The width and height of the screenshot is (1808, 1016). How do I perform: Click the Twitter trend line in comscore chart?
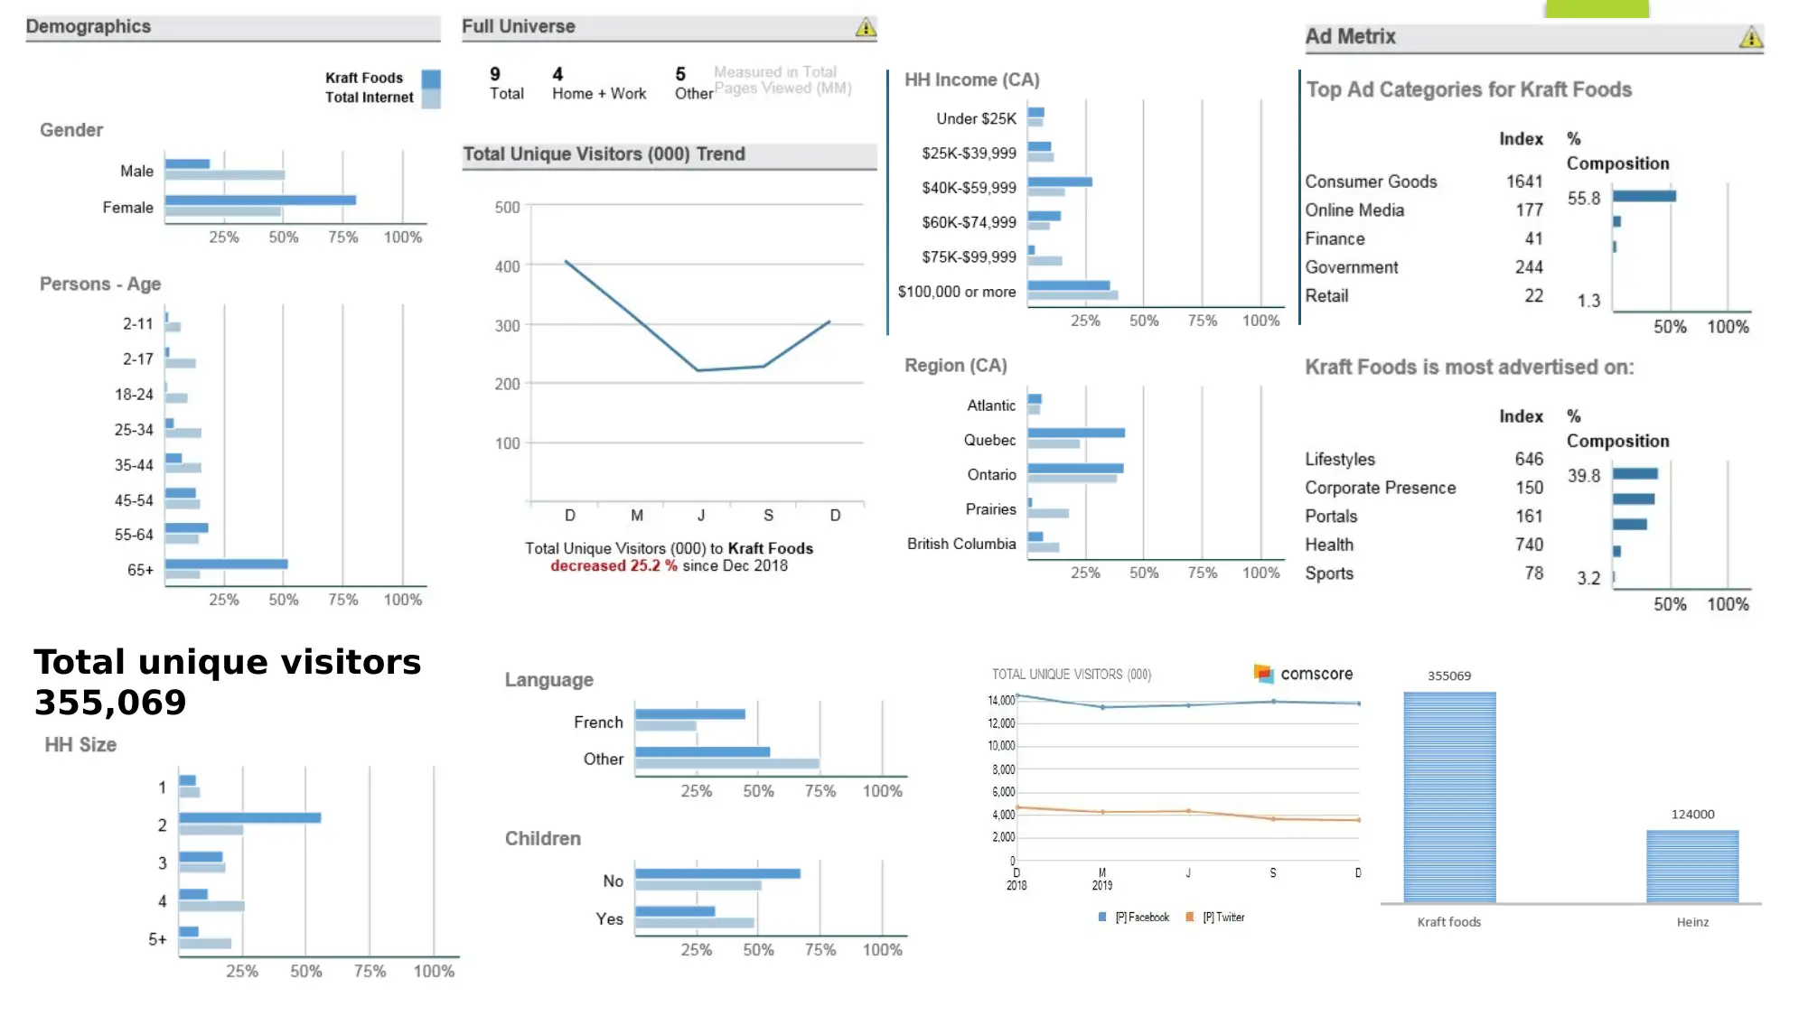coord(1188,812)
